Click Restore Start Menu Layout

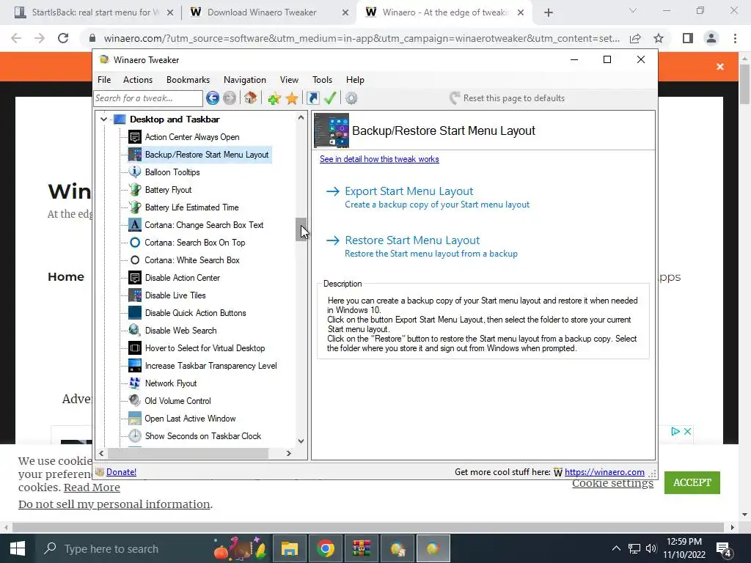pyautogui.click(x=412, y=240)
